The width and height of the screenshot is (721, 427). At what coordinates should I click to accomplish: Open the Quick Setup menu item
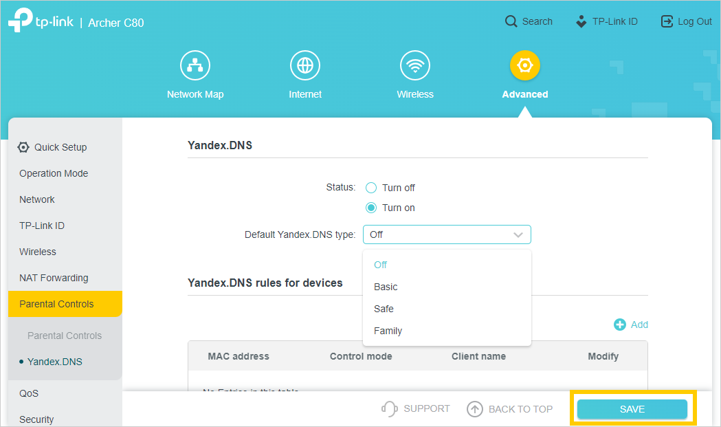click(60, 147)
